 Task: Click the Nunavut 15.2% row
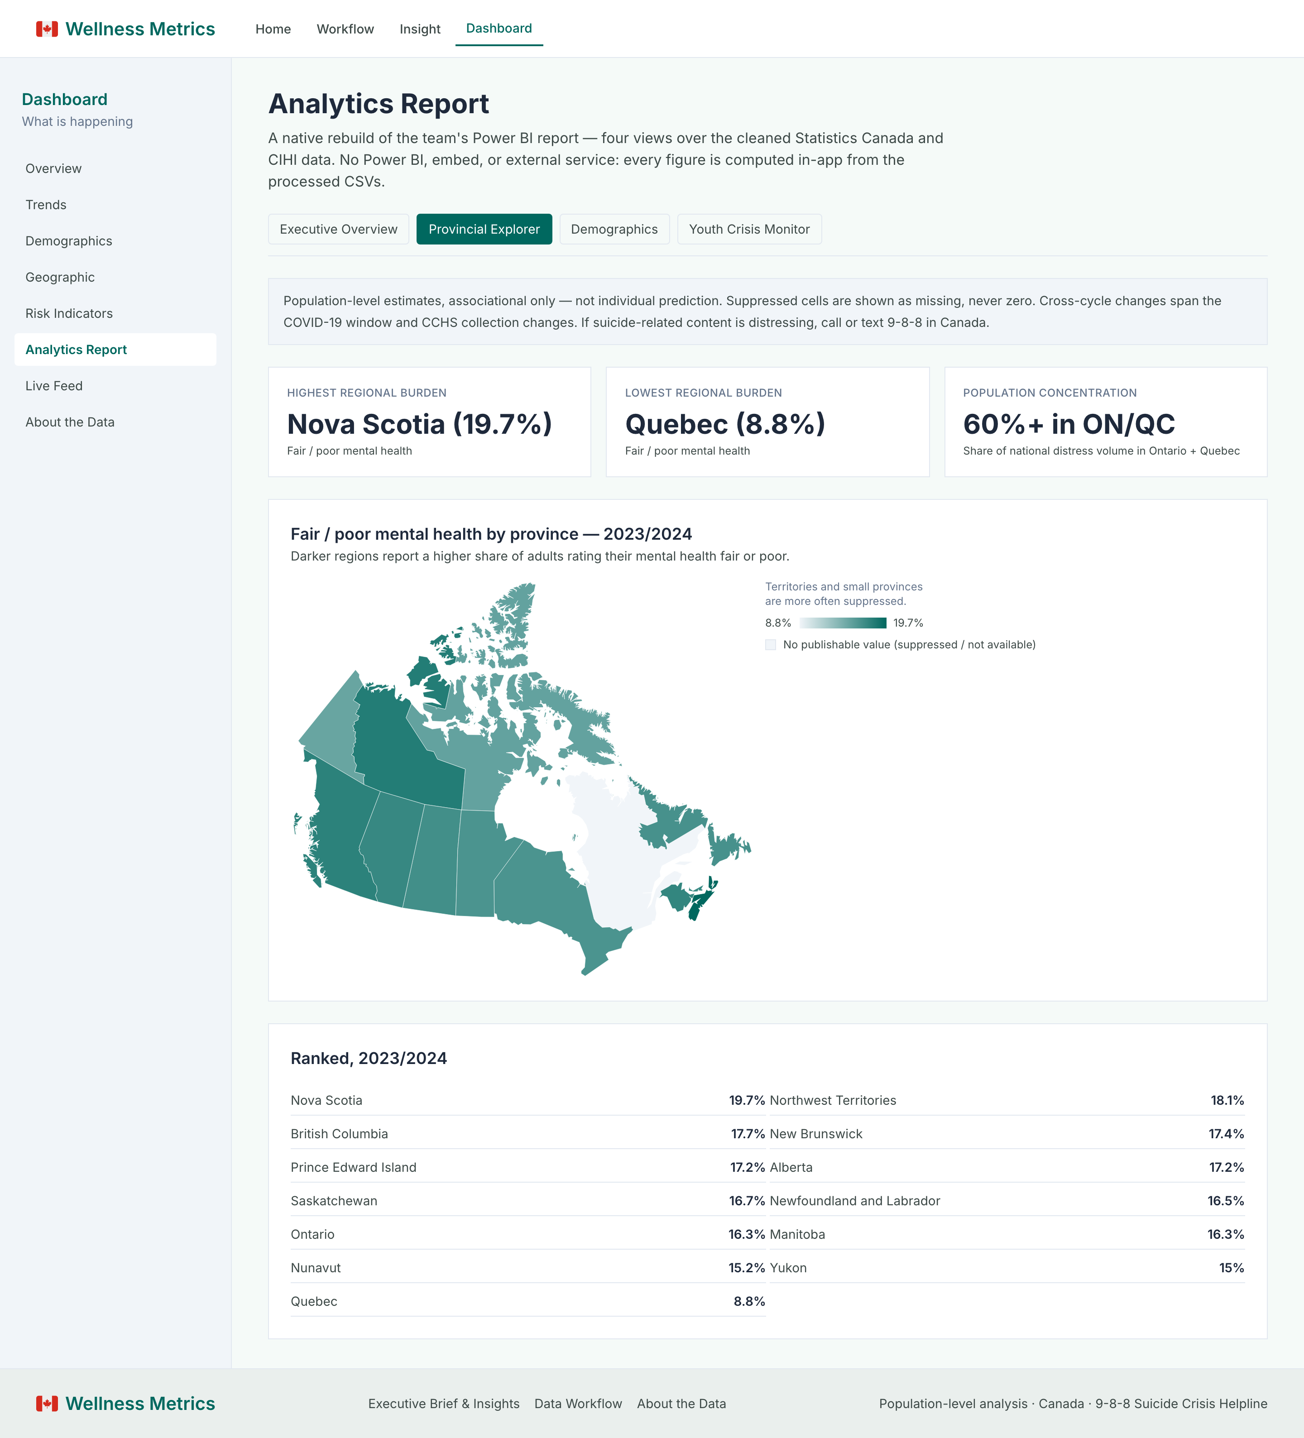point(528,1267)
